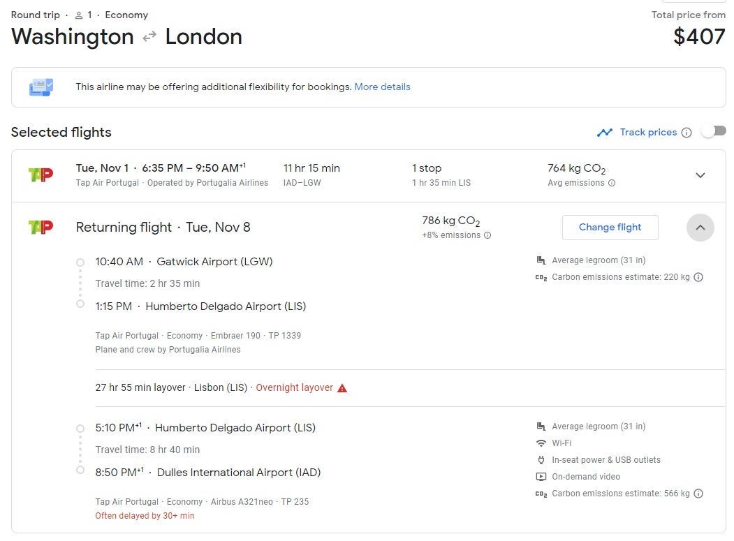Click the In-seat power outlet icon
734x541 pixels.
click(x=541, y=460)
